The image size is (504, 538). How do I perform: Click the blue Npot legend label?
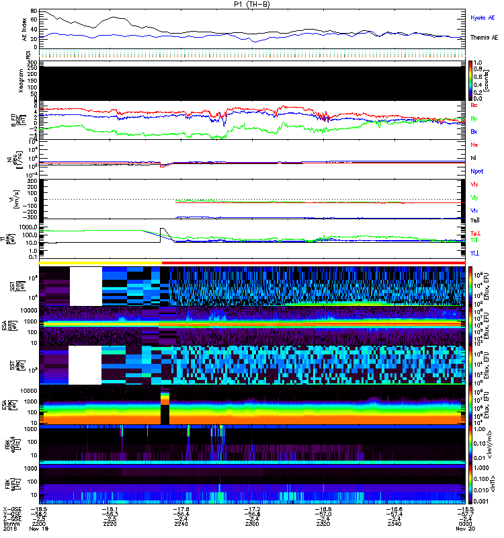[477, 171]
